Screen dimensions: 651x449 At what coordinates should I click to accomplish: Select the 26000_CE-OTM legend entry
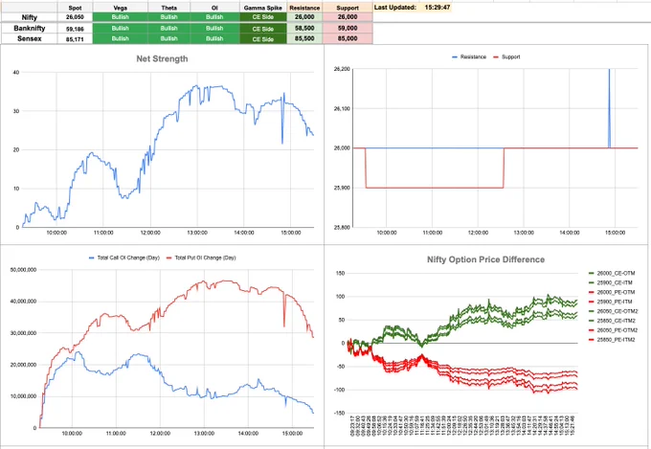[x=612, y=273]
